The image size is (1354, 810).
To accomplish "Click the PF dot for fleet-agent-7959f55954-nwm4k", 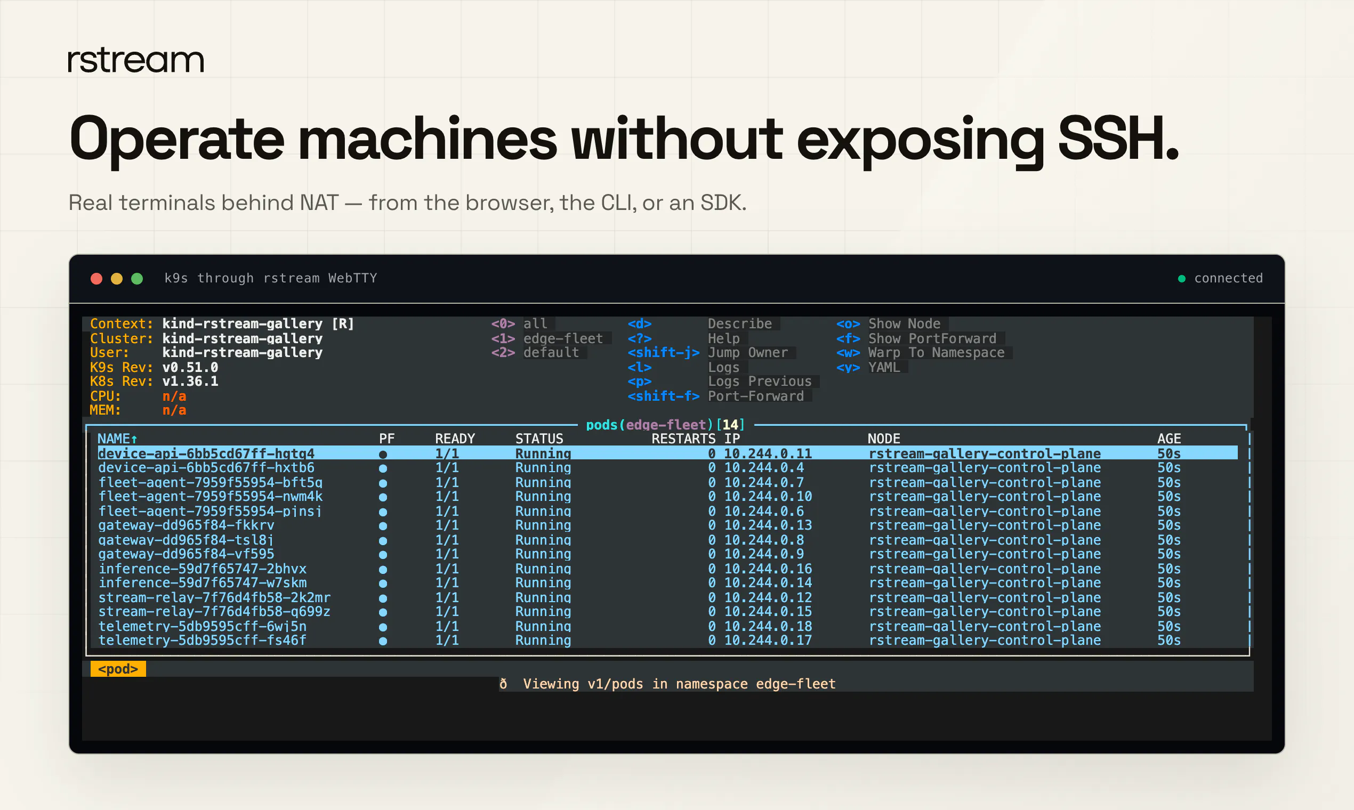I will (383, 497).
